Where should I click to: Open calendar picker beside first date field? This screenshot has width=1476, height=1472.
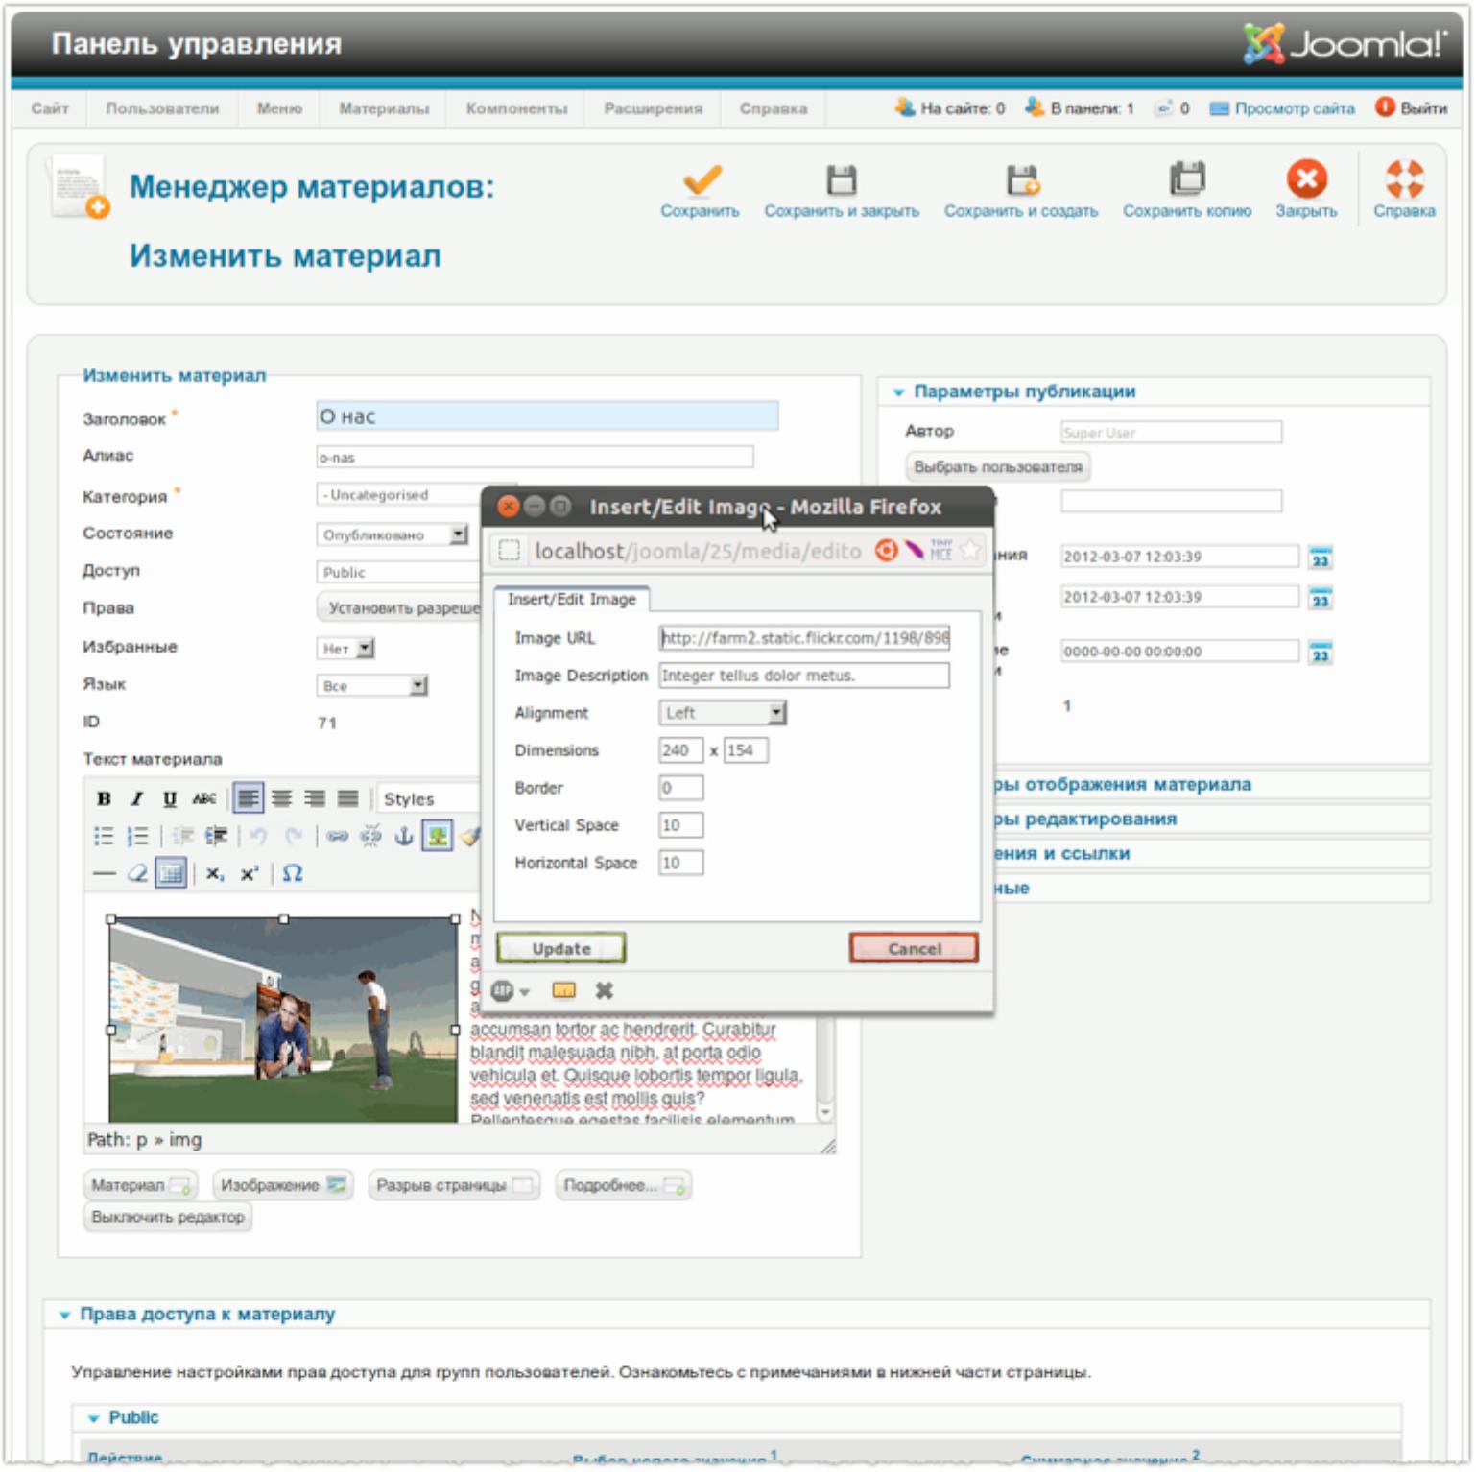1320,558
